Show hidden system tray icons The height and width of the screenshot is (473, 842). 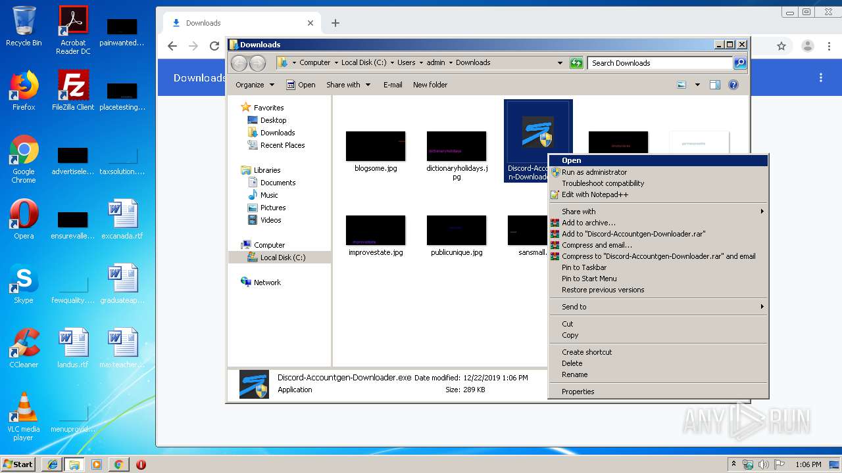733,464
